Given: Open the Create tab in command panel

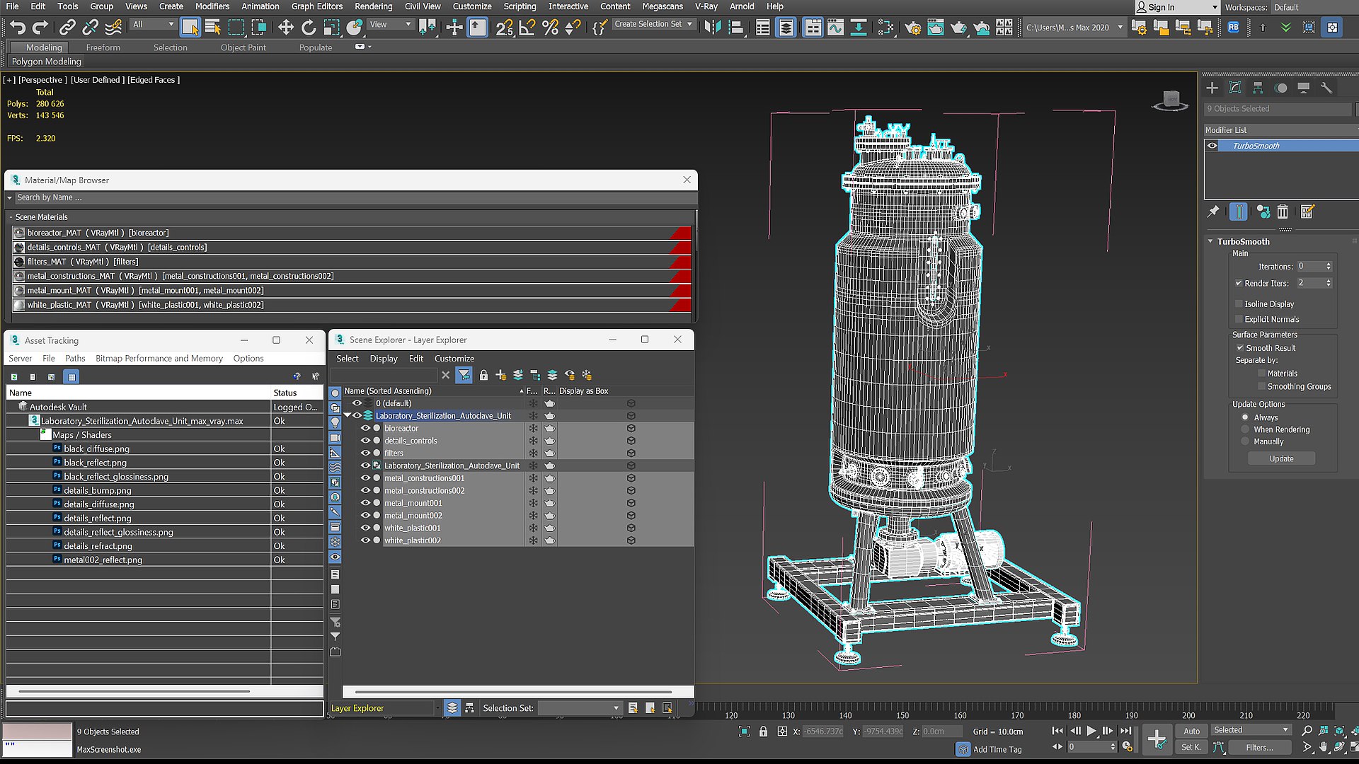Looking at the screenshot, I should [x=1212, y=88].
